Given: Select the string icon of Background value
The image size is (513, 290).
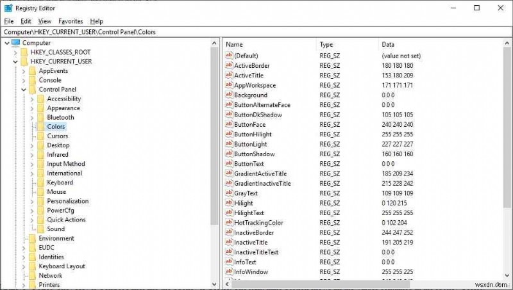Looking at the screenshot, I should coord(229,95).
